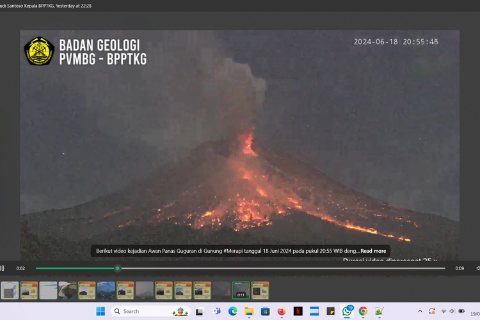Mute video with the speaker icon

478,268
